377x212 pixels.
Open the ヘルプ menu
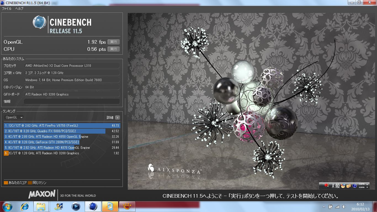19,9
